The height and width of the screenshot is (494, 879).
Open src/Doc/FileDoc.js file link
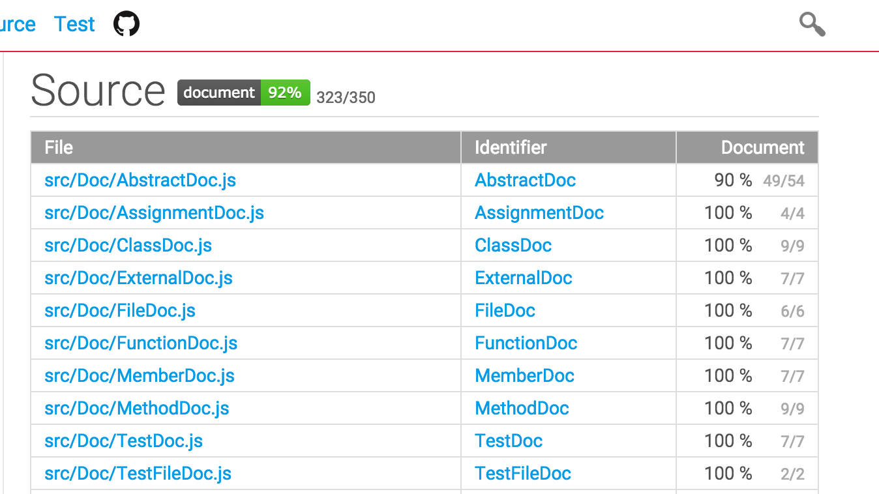click(120, 310)
